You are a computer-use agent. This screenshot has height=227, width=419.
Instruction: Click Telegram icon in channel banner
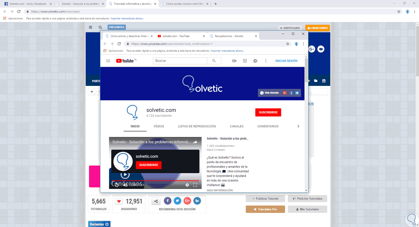[297, 93]
